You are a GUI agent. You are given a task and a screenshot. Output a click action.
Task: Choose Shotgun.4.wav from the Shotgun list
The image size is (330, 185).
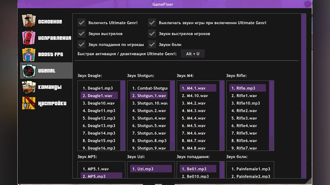click(149, 118)
